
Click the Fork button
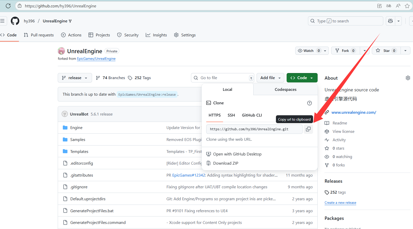[x=345, y=51]
